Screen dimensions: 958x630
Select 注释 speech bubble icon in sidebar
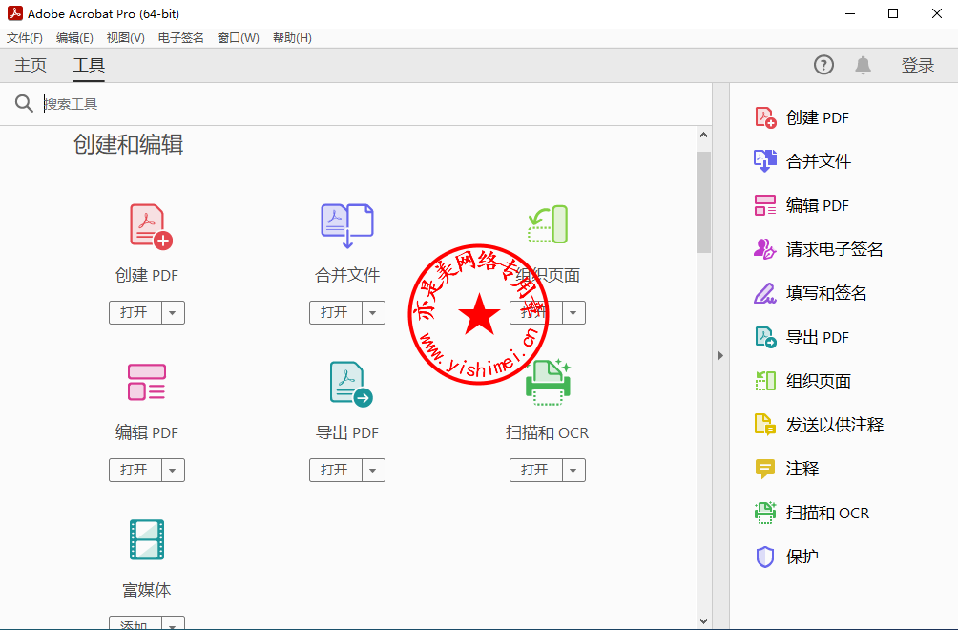tap(765, 469)
